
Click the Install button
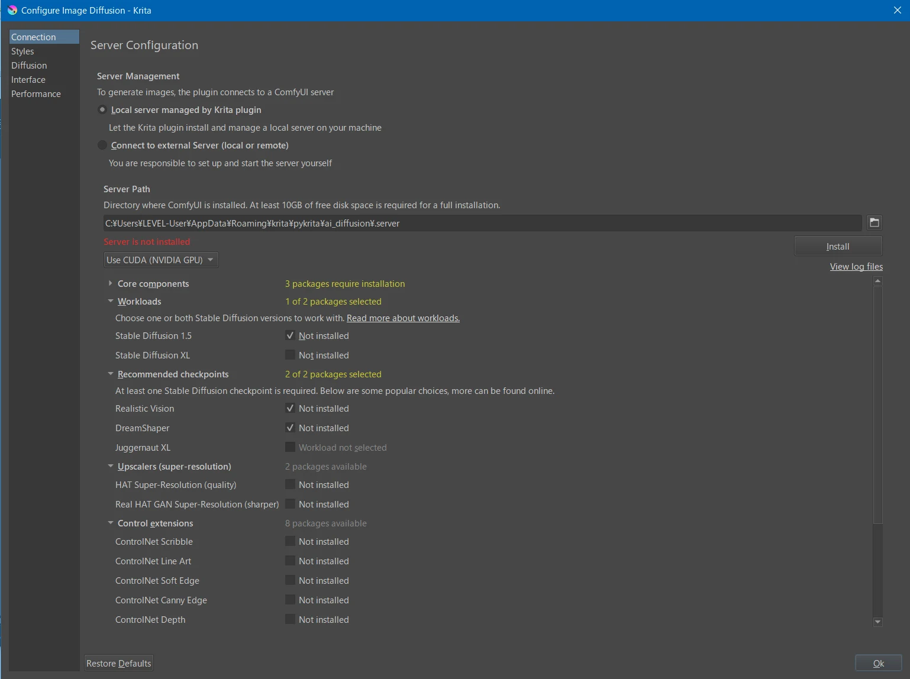click(838, 246)
